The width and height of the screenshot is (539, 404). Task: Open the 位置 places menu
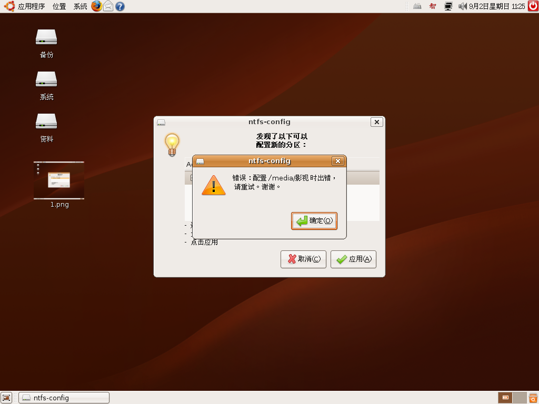click(x=59, y=6)
